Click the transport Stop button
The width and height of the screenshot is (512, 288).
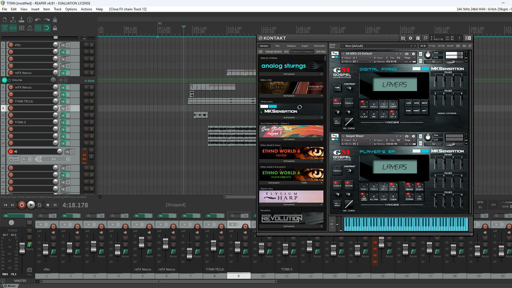[x=48, y=205]
